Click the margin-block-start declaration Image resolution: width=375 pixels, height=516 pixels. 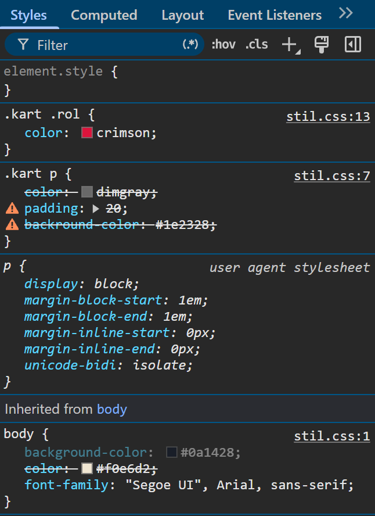pyautogui.click(x=116, y=300)
